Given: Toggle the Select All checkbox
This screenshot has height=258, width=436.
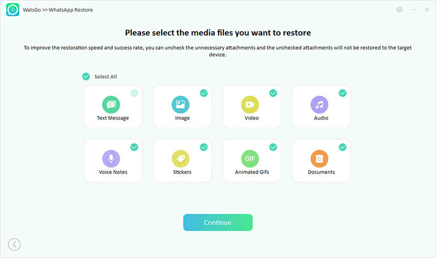Looking at the screenshot, I should [86, 77].
